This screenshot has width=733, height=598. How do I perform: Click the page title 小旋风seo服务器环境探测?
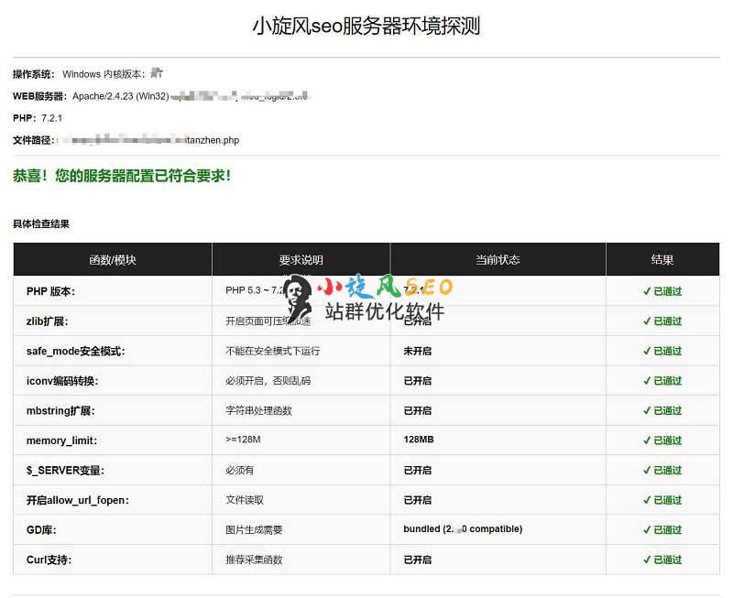click(x=366, y=27)
